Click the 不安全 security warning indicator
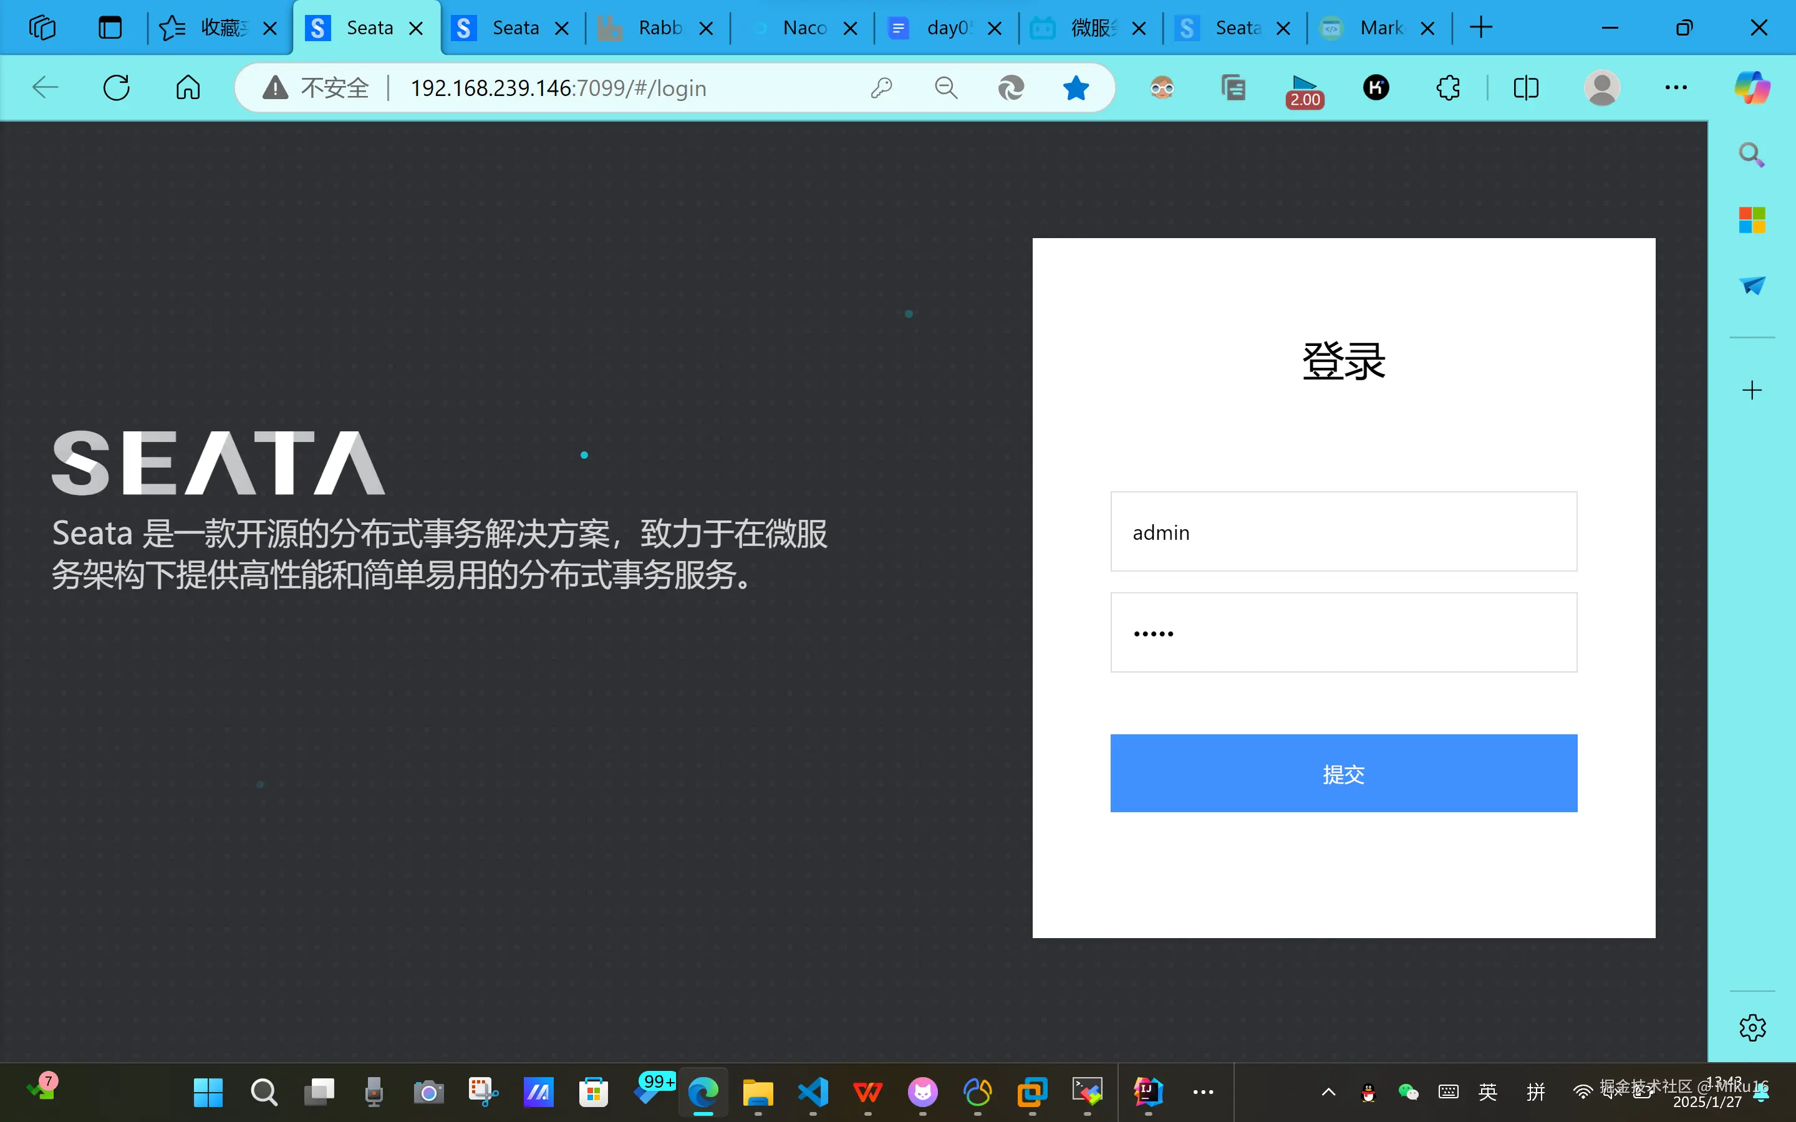This screenshot has height=1122, width=1796. coord(317,87)
